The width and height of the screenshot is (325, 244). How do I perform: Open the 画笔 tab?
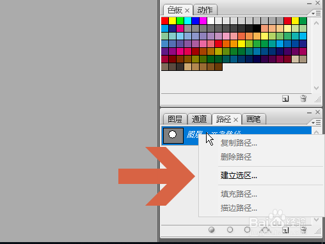(x=253, y=119)
